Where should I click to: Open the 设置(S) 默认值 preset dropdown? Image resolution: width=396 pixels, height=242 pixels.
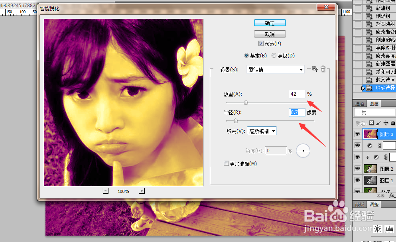[x=275, y=69]
